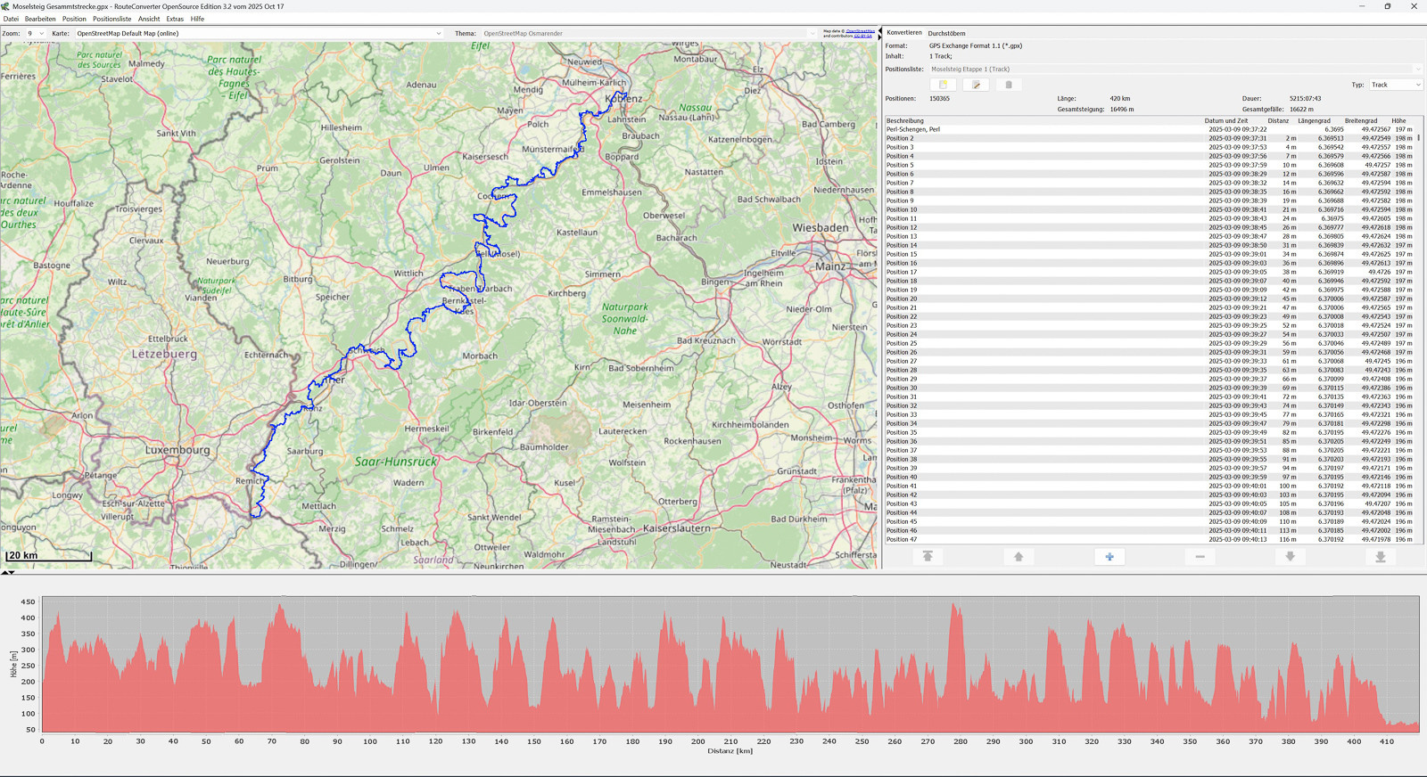Expand the Karte map selection dropdown

[259, 34]
